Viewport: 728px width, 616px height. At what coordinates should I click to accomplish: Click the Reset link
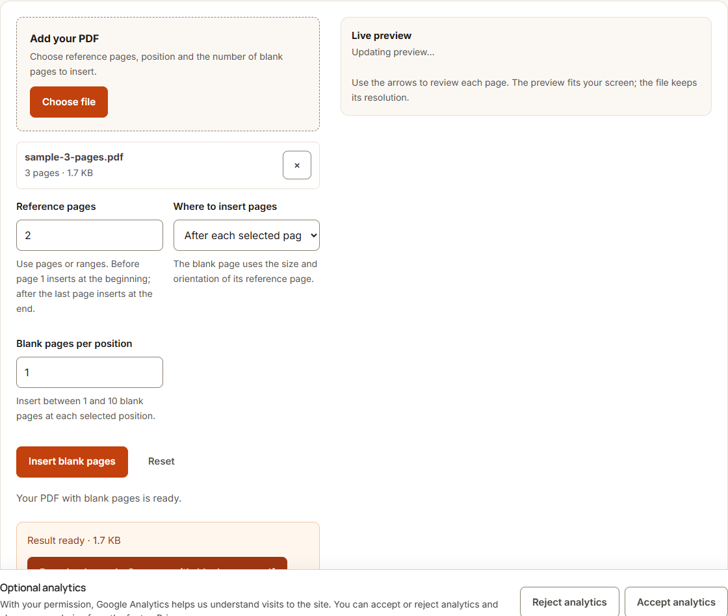(161, 461)
